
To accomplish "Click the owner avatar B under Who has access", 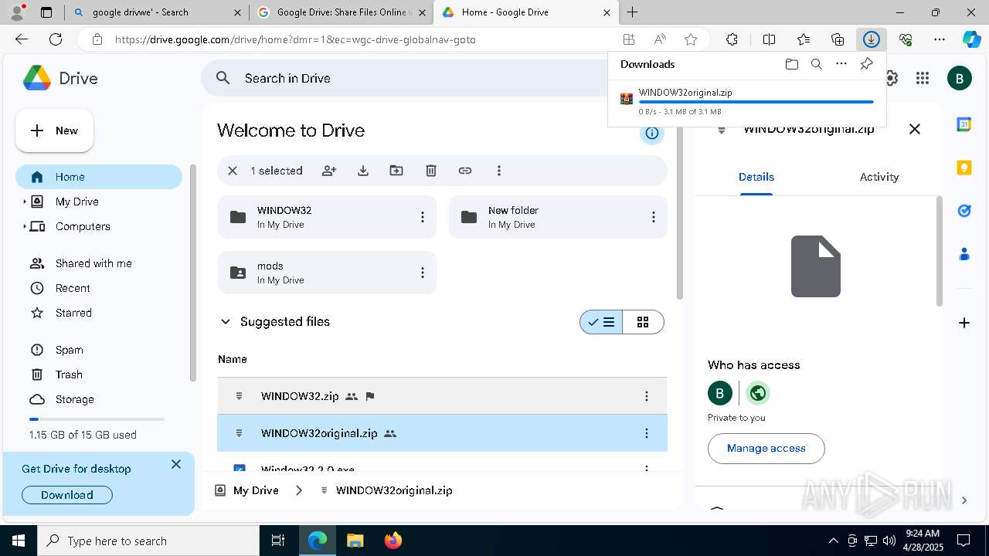I will (x=719, y=393).
